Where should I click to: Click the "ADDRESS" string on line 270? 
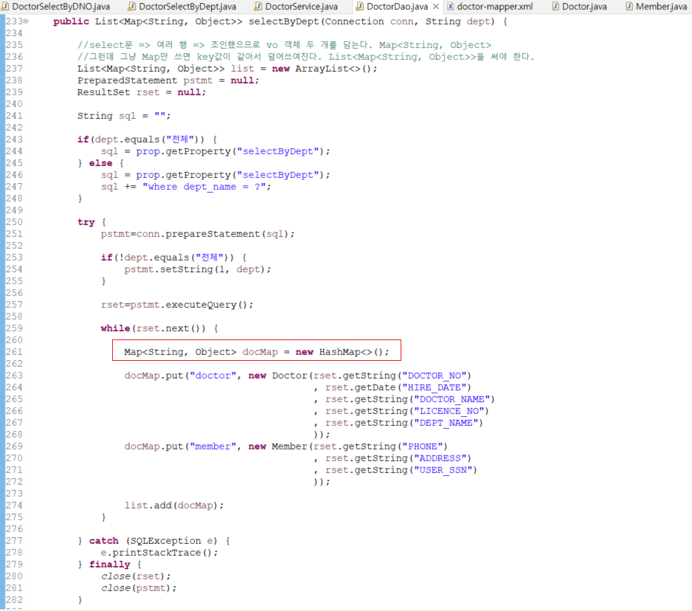pyautogui.click(x=440, y=458)
